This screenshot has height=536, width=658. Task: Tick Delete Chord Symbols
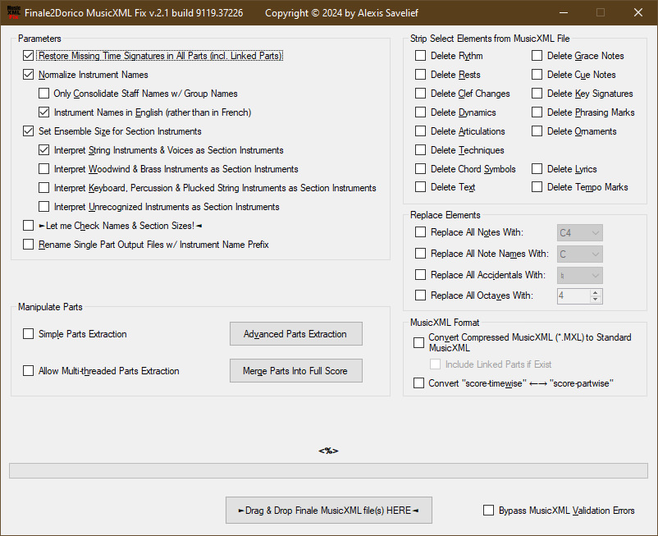tap(420, 169)
